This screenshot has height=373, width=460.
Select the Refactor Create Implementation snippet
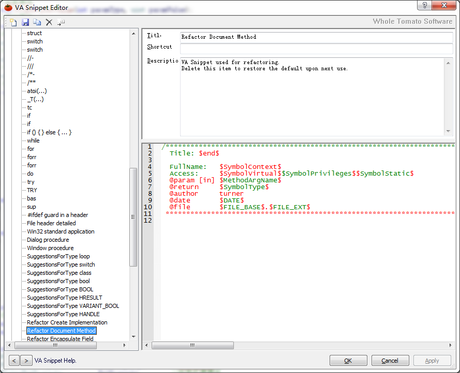(x=67, y=322)
